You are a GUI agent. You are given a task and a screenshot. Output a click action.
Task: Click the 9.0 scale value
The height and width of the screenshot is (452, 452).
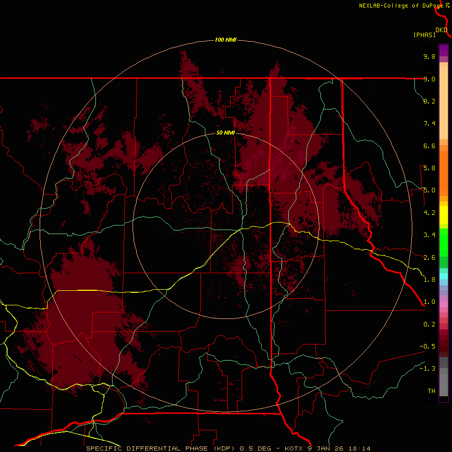click(429, 79)
